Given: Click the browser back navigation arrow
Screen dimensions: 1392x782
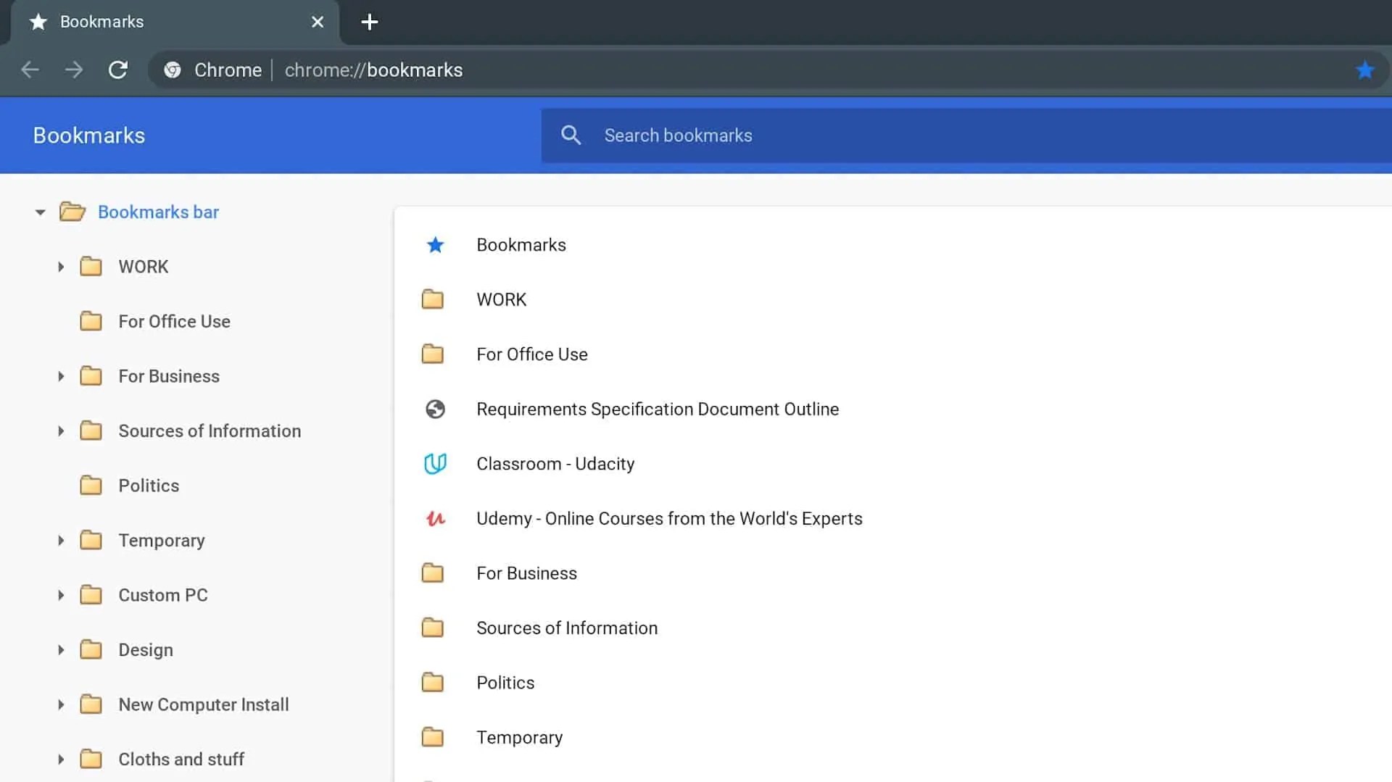Looking at the screenshot, I should (x=30, y=70).
